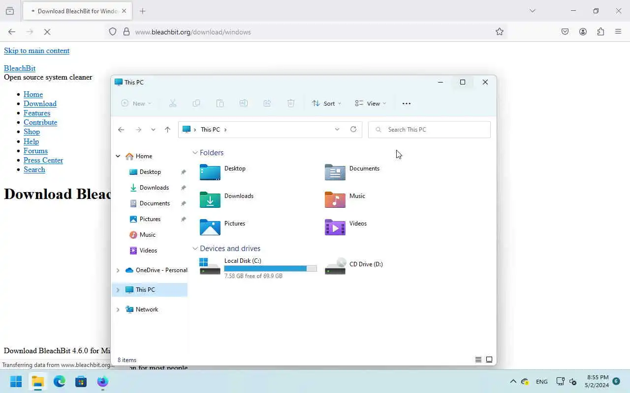Open Firefox extensions puzzle icon

point(600,32)
